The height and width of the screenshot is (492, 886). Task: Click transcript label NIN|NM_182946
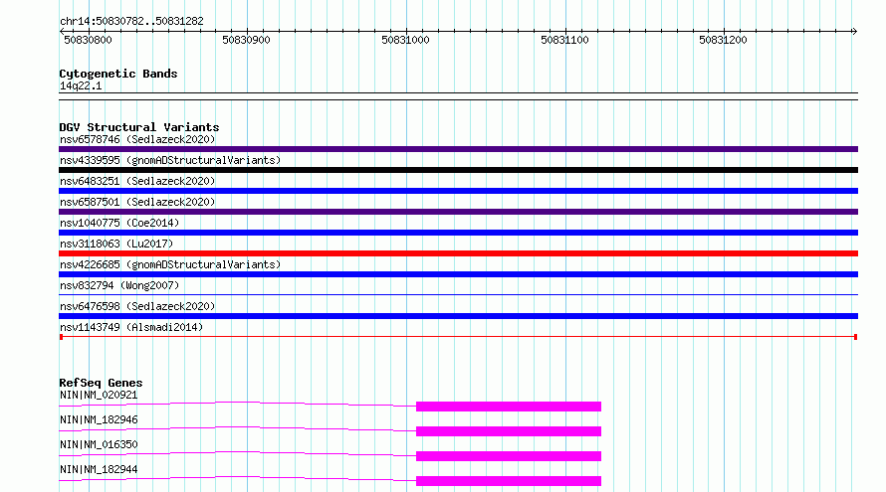99,419
